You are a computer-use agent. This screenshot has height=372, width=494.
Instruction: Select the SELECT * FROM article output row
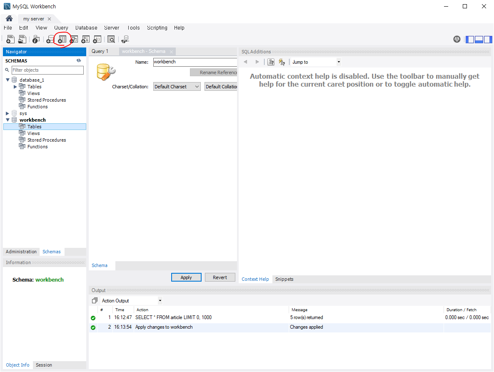[290, 317]
